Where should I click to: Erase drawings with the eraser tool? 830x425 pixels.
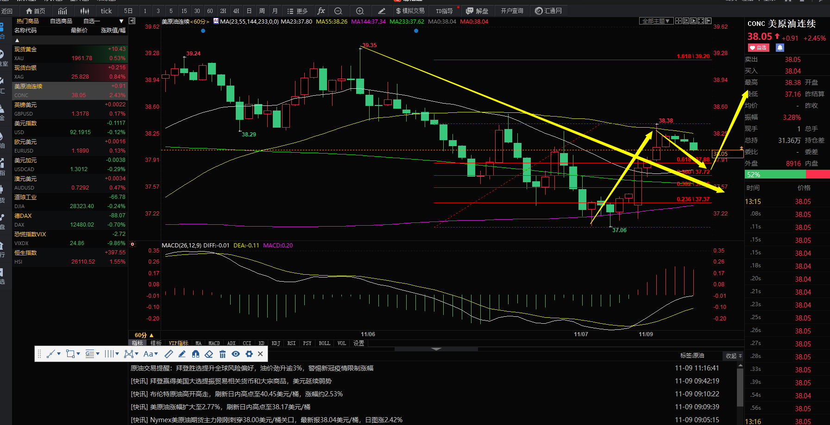click(209, 354)
